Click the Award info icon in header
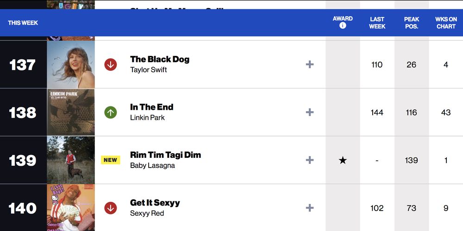Image resolution: width=463 pixels, height=231 pixels. 343,26
